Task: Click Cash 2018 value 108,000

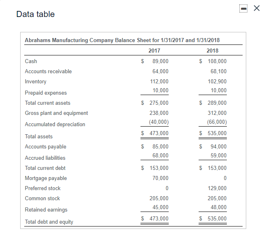Action: pos(217,61)
